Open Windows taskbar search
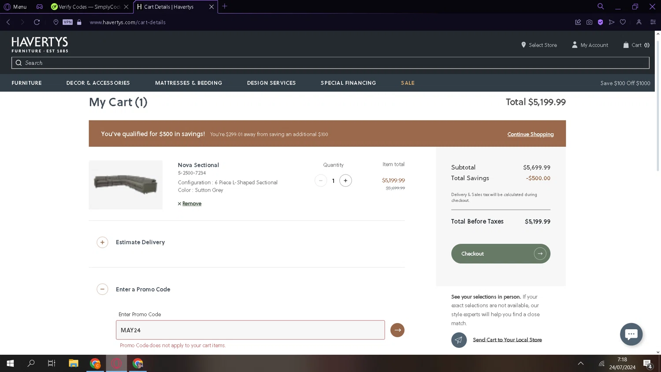 31,363
